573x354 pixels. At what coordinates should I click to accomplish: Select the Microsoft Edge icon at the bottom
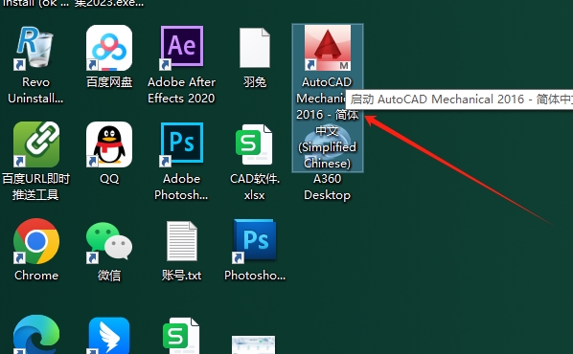[35, 335]
